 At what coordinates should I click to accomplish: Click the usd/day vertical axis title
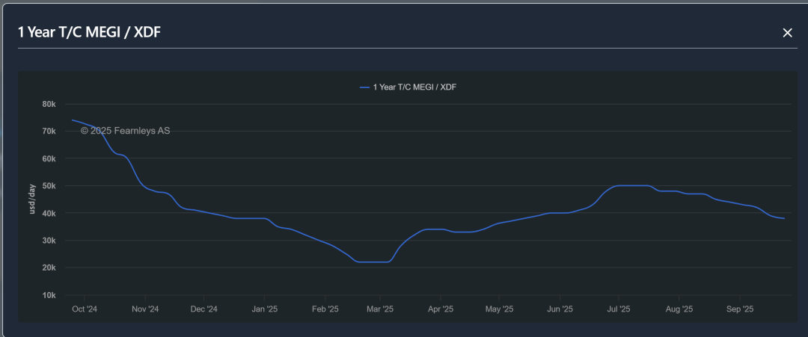coord(32,200)
